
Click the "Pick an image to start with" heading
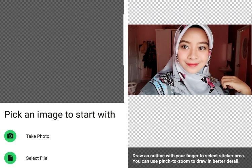pos(59,115)
